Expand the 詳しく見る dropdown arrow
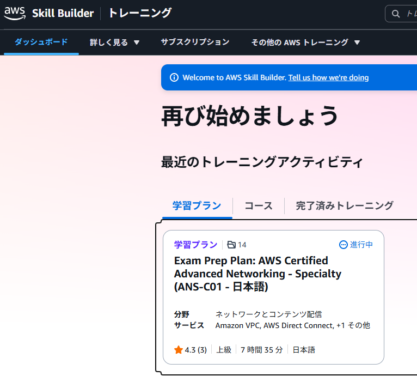Screen dimensions: 417x382 click(137, 43)
